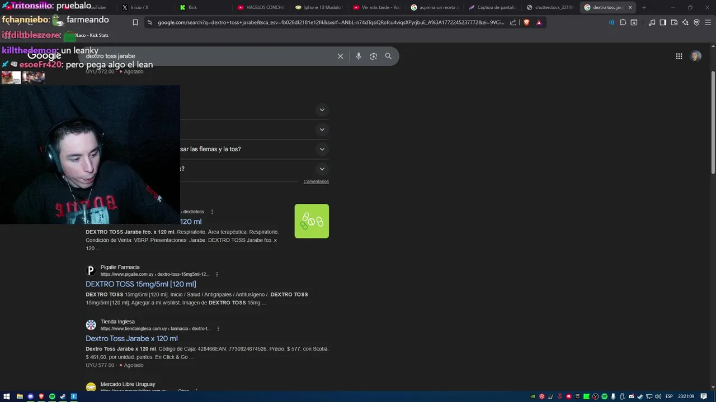Switch to aspirina sin receta tab
716x402 pixels.
(435, 7)
